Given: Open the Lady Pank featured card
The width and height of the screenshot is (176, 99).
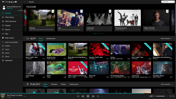Looking at the screenshot, I should 99,20.
